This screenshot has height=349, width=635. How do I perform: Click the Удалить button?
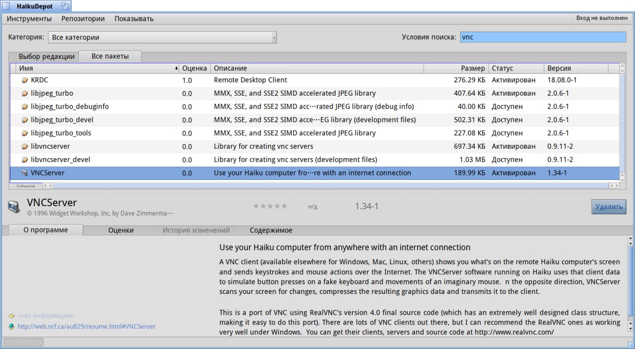pos(609,207)
